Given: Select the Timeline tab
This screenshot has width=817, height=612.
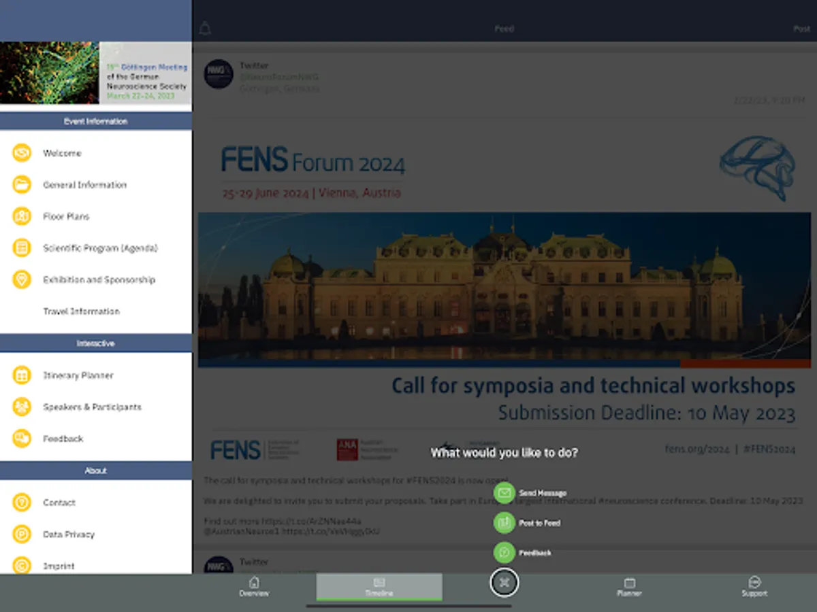Looking at the screenshot, I should [379, 587].
